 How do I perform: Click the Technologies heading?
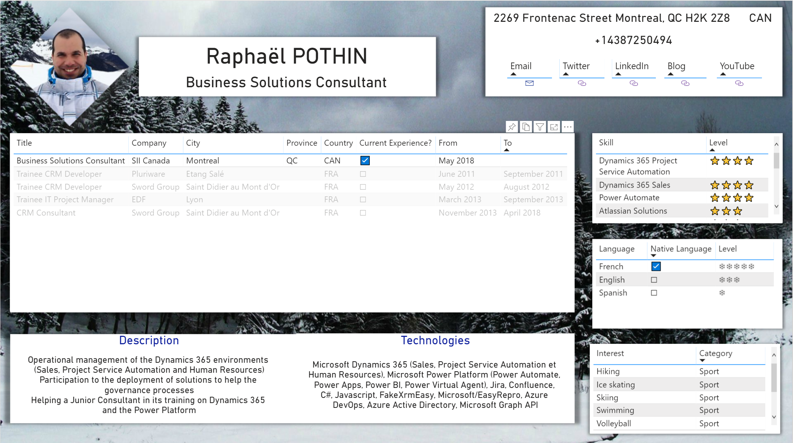[x=435, y=340]
